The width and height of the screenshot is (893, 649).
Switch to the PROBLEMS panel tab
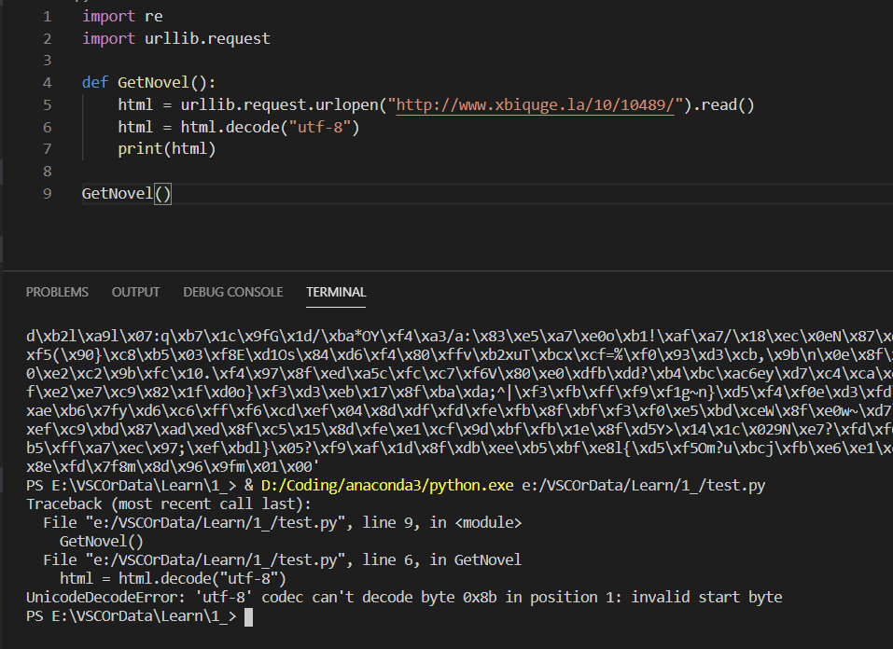[x=57, y=292]
